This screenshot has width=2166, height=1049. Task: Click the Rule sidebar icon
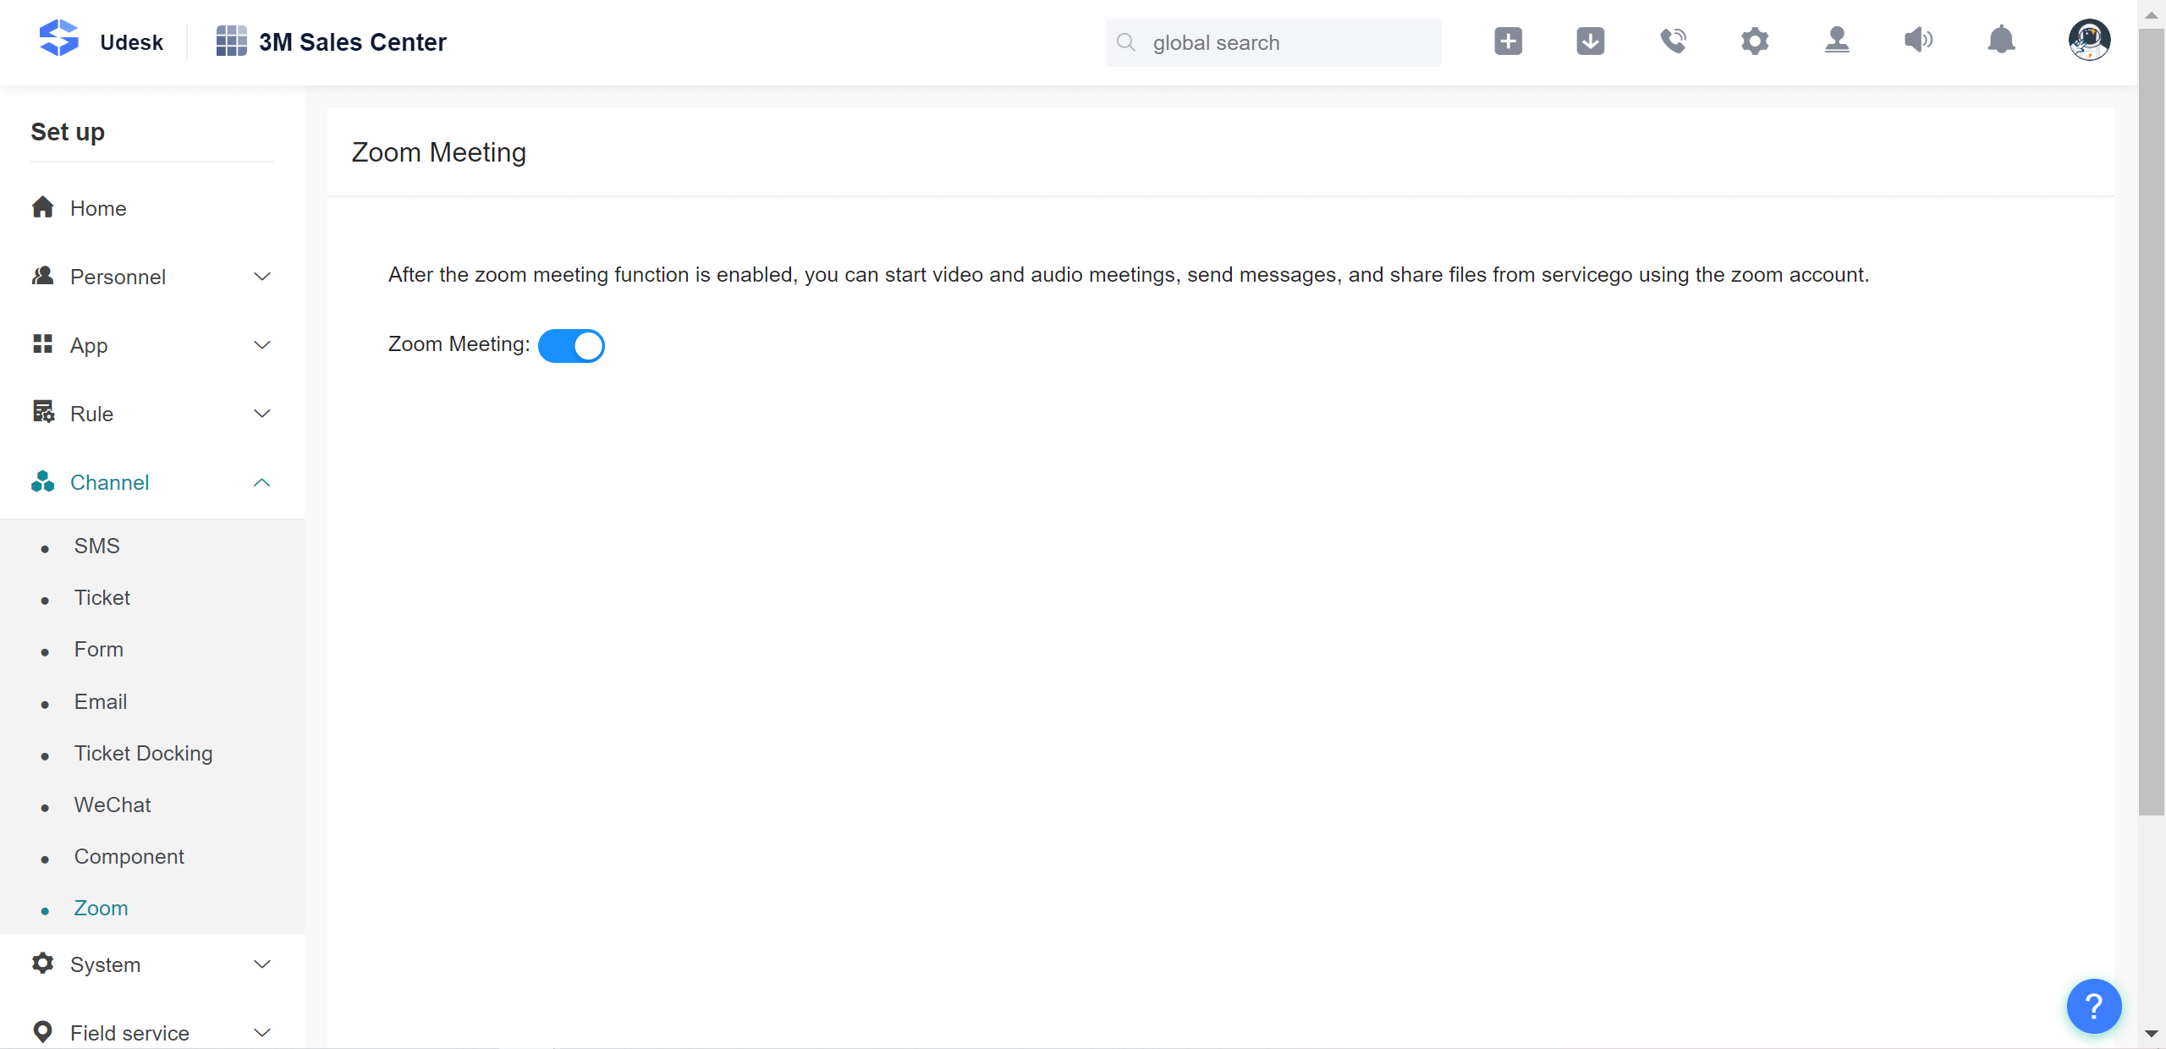43,412
